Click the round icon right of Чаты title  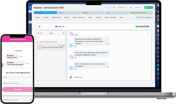pos(64,33)
